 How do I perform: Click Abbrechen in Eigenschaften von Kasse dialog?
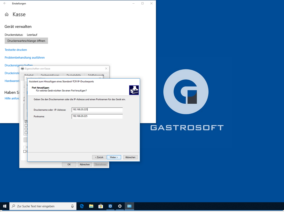click(x=85, y=164)
